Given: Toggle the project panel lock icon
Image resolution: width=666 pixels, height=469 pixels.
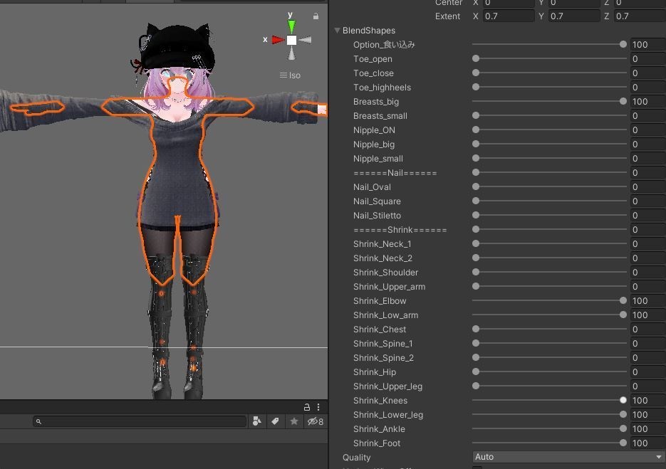Looking at the screenshot, I should coord(307,407).
